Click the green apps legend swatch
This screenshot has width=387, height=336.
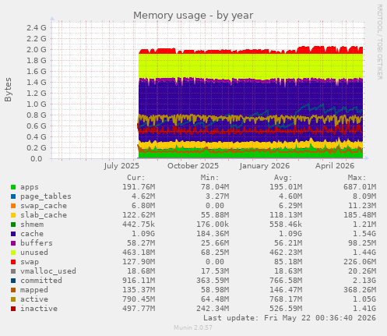[x=13, y=187]
